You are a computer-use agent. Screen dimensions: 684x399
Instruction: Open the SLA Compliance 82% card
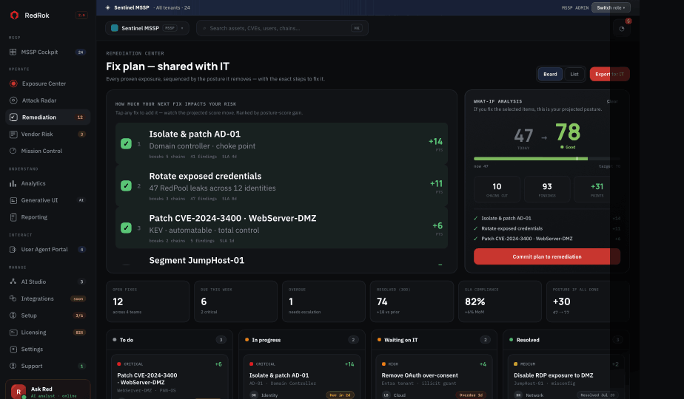[x=500, y=301]
